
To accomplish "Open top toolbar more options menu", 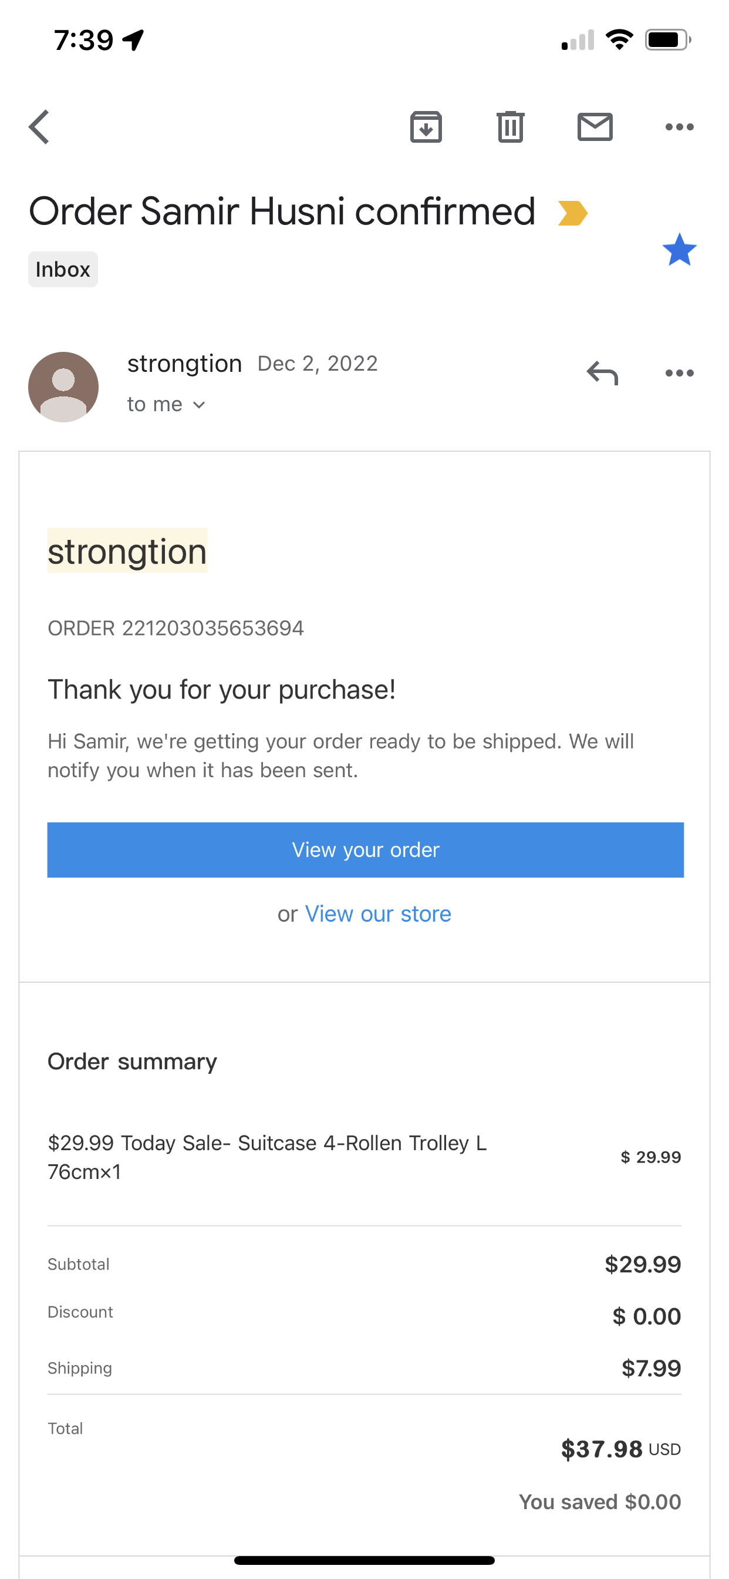I will [679, 127].
